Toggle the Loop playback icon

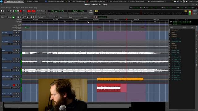(11, 11)
